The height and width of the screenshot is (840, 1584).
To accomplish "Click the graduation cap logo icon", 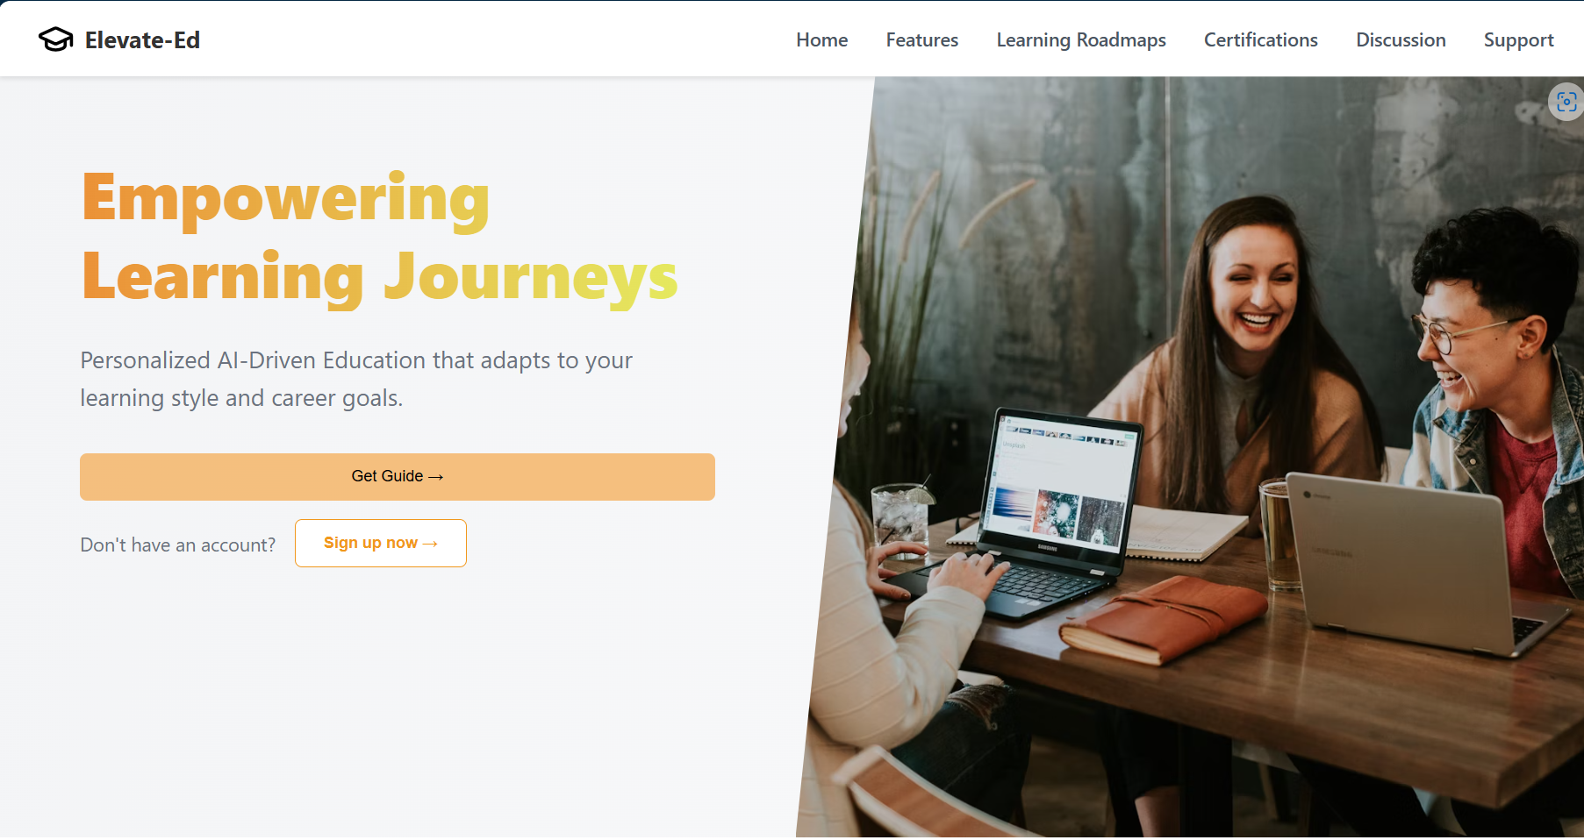I will [x=56, y=39].
